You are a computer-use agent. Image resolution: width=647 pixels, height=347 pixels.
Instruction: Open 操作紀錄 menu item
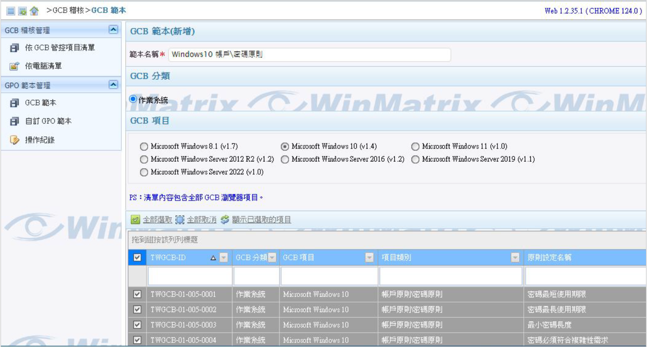(x=40, y=140)
